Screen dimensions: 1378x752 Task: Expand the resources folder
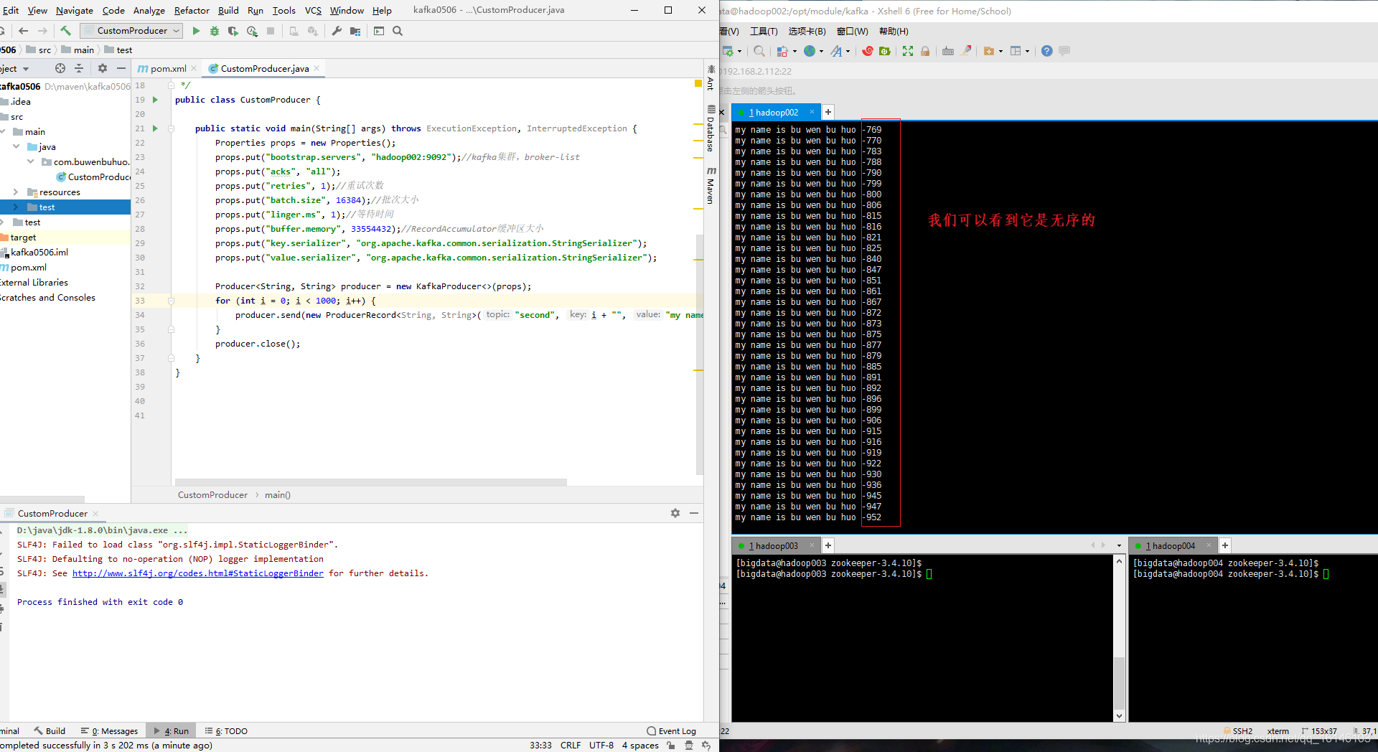[x=16, y=192]
